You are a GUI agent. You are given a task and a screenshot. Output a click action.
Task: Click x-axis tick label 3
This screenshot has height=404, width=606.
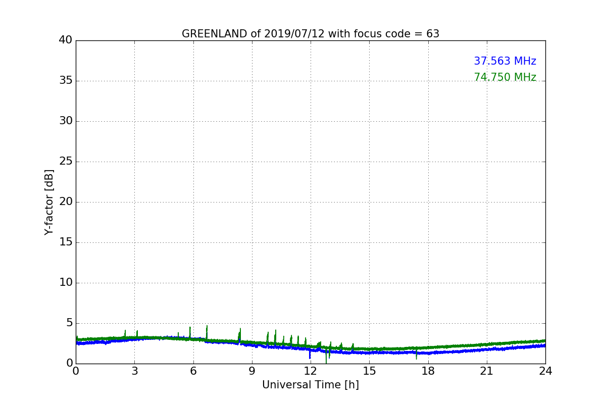134,371
